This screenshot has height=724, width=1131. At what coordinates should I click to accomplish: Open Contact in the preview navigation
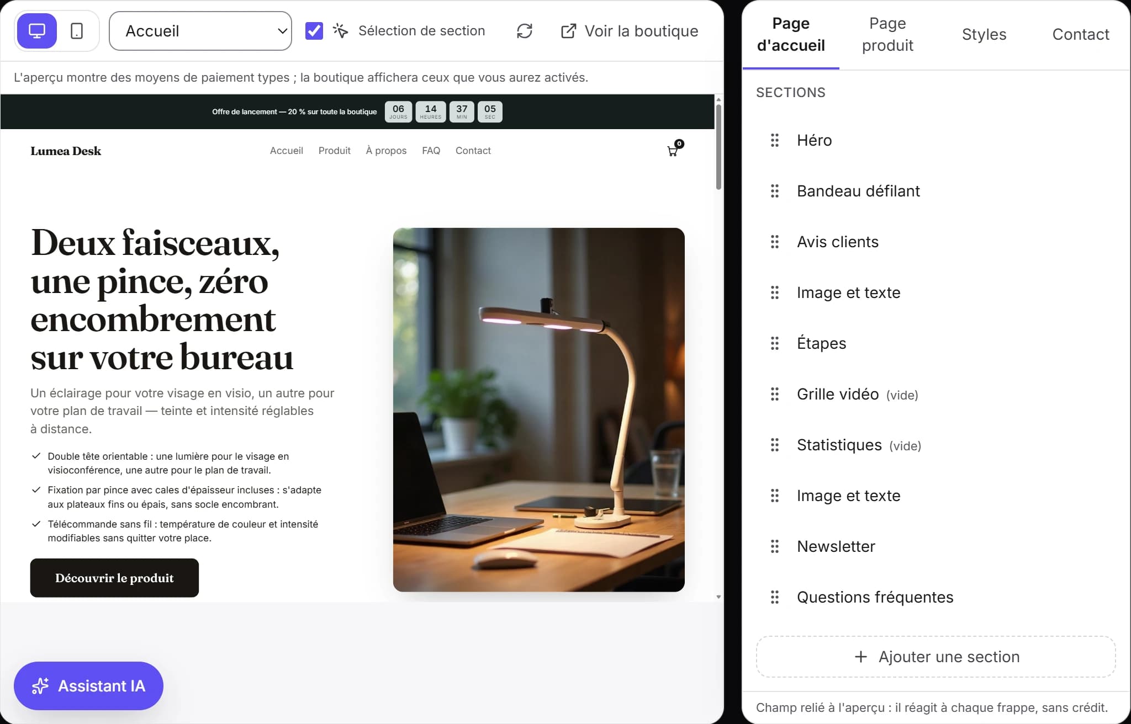point(473,151)
